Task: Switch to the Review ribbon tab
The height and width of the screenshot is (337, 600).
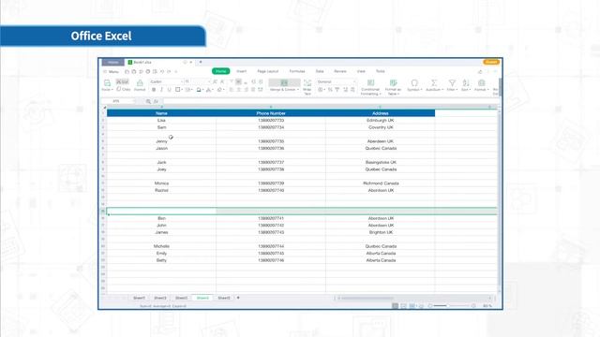Action: tap(340, 71)
